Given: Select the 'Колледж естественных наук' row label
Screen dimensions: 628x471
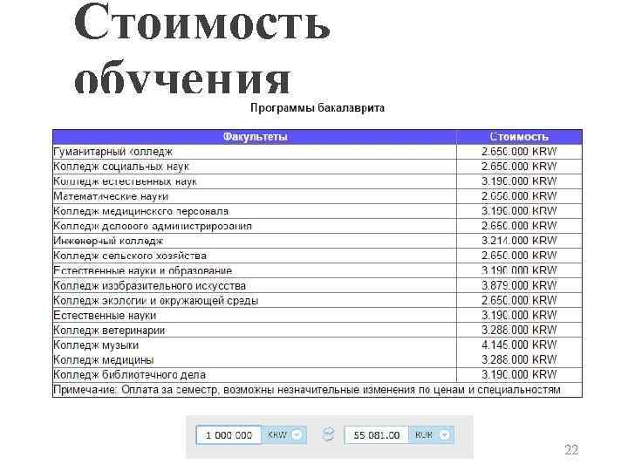Looking at the screenshot, I should pos(125,181).
